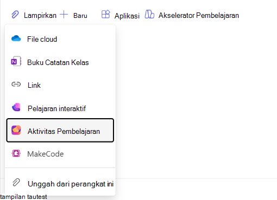Screen dimensions: 277x200
Task: Click the OneNote Class Notebook icon
Action: click(x=16, y=61)
